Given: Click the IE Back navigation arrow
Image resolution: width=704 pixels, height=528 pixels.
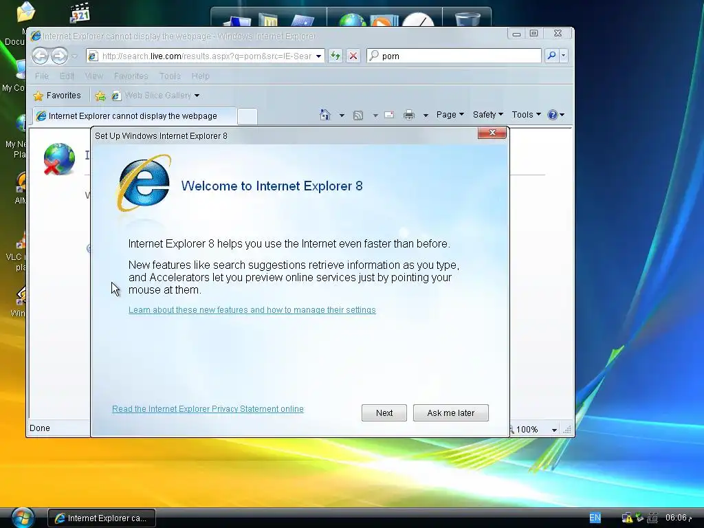Looking at the screenshot, I should click(x=41, y=56).
